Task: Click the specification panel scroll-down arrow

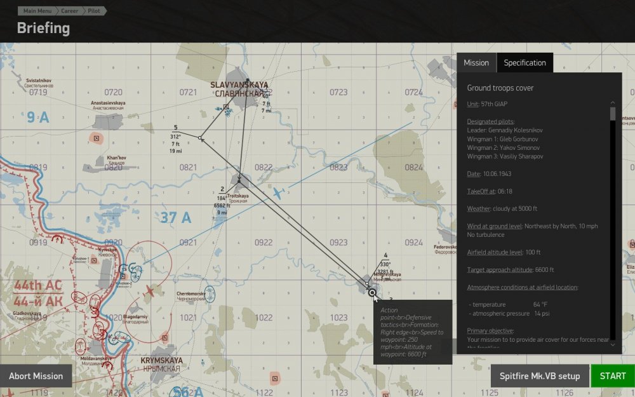Action: (613, 344)
